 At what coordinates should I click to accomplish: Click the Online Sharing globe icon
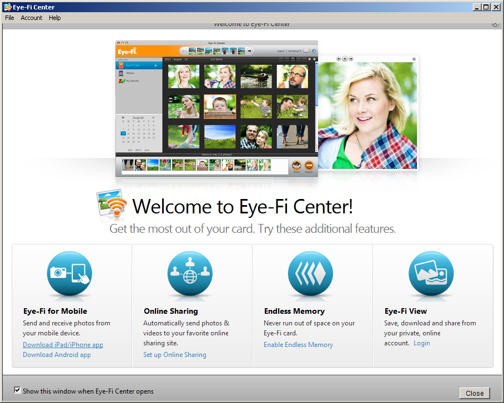coord(190,274)
